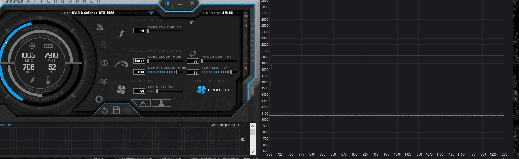Click the monitoring graph scrollbar thumb
The width and height of the screenshot is (519, 159).
click(x=252, y=132)
